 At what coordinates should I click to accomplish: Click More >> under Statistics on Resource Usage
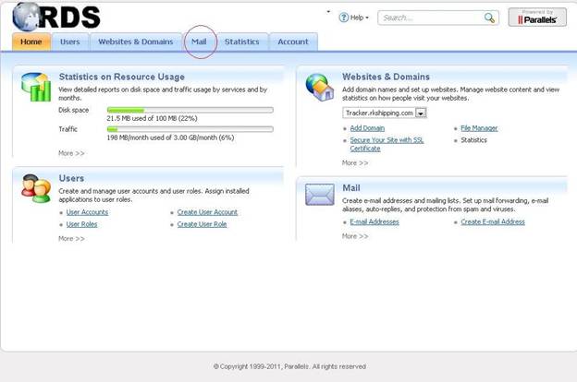tap(71, 153)
